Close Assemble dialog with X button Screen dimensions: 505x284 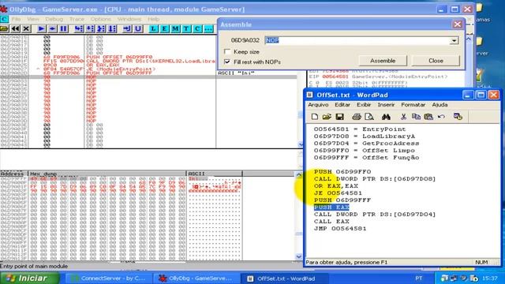tap(458, 24)
